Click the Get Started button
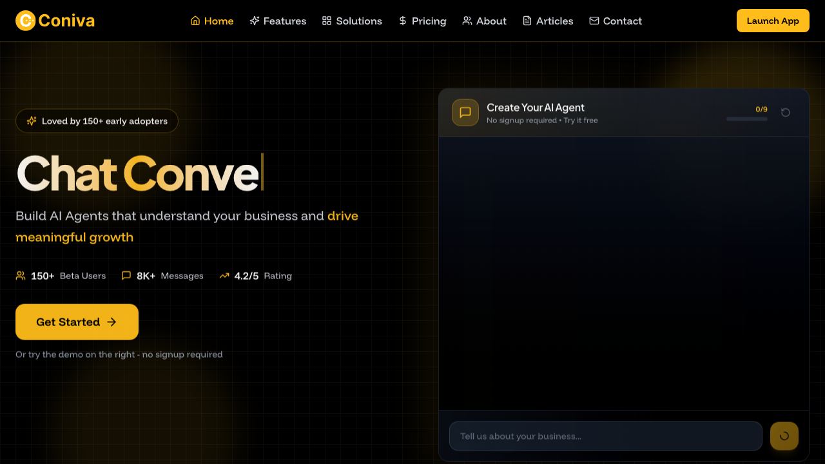Screen dimensions: 825x464 tap(77, 322)
